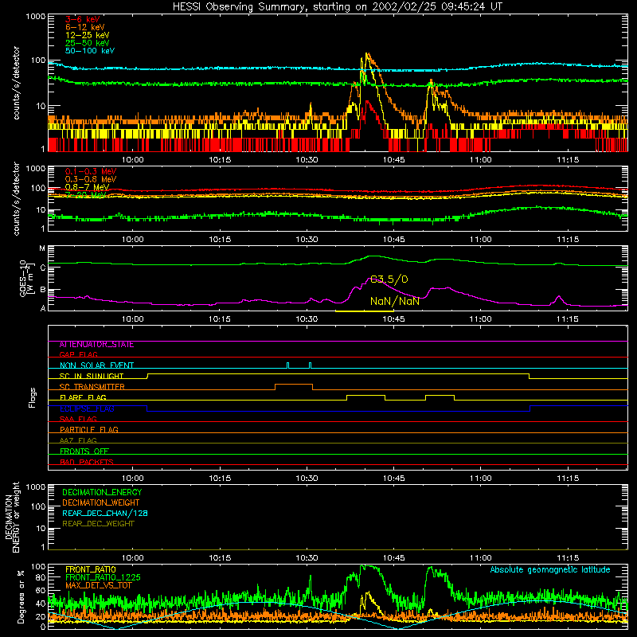637x637 pixels.
Task: Click the 10:45 tick label under top plot
Action: [393, 160]
